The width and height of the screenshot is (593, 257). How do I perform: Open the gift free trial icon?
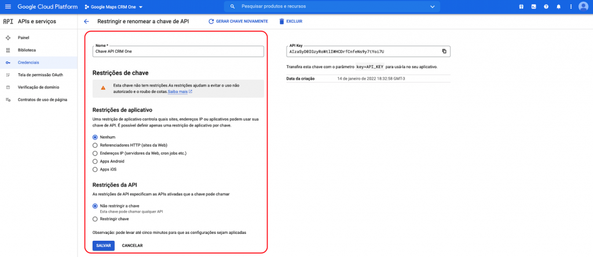point(521,6)
